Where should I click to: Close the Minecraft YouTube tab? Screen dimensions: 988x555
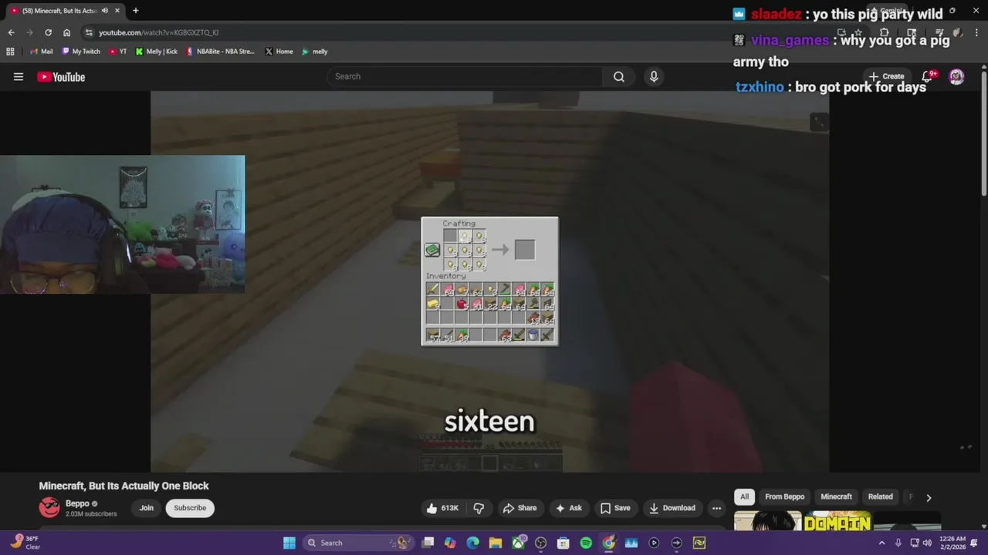[117, 11]
